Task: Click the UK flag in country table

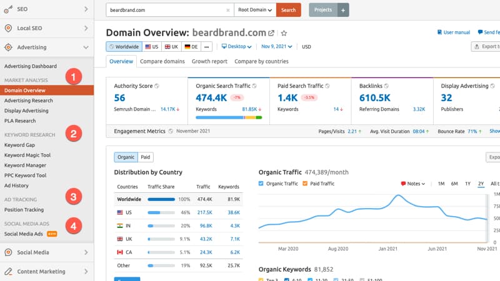Action: pos(120,239)
